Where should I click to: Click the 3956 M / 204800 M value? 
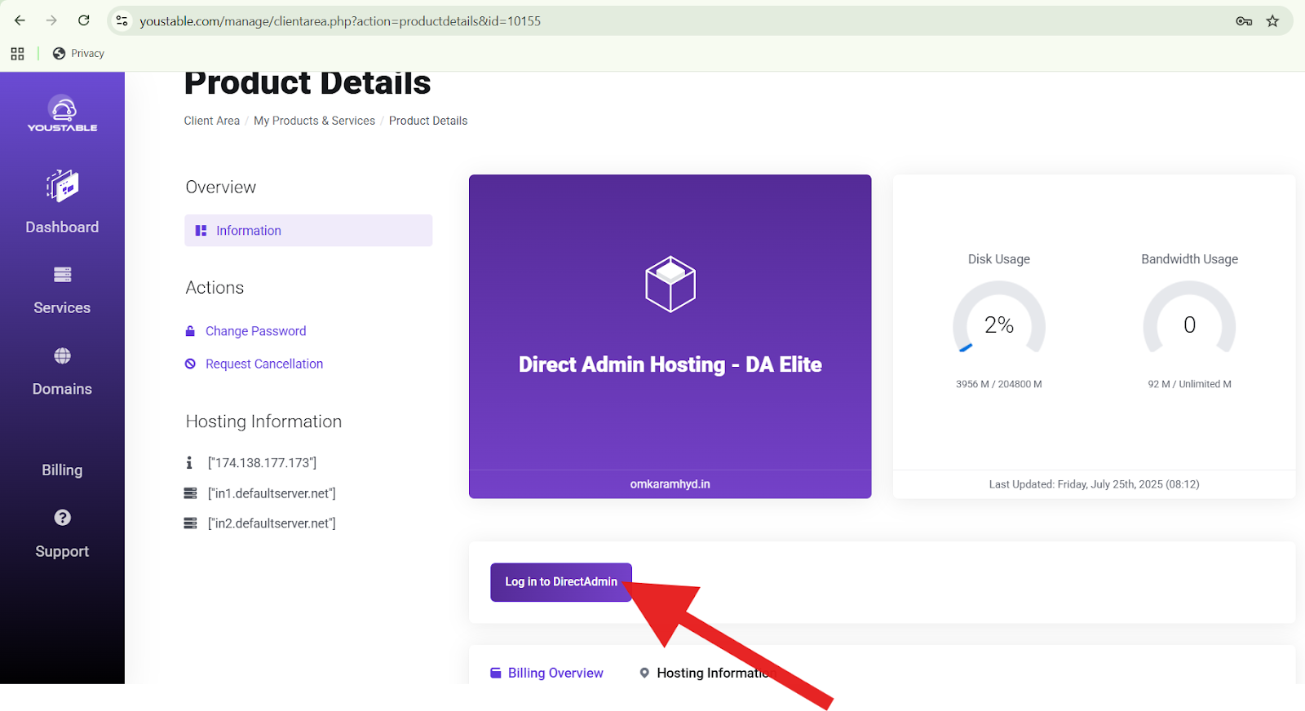999,384
